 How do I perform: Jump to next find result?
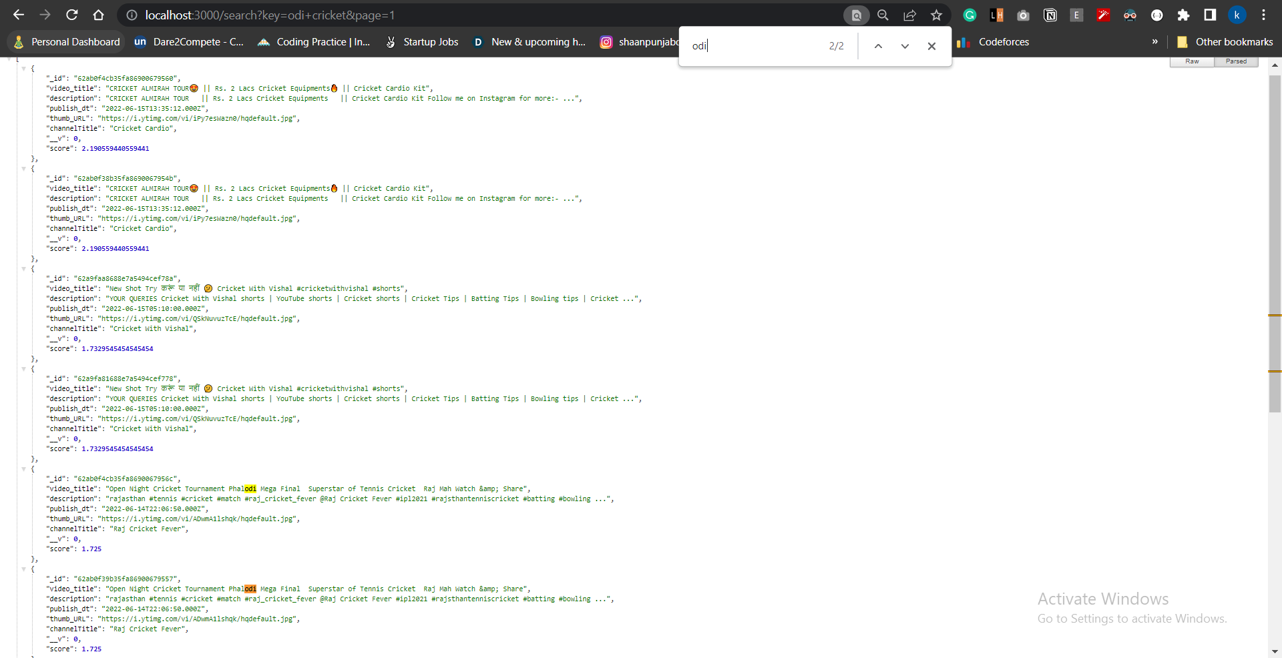(905, 46)
